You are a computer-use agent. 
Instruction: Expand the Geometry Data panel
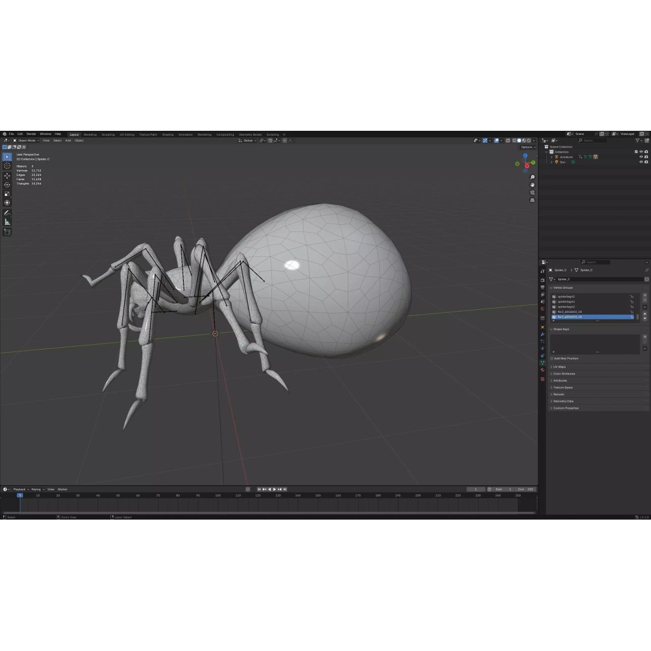tap(562, 401)
